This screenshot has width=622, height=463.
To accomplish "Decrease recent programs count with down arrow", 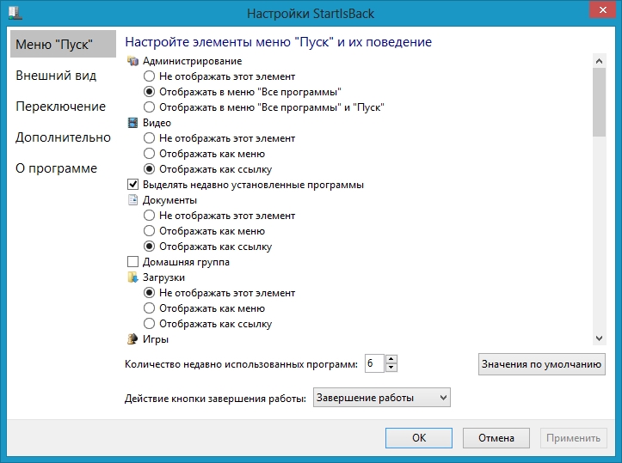I will click(391, 368).
